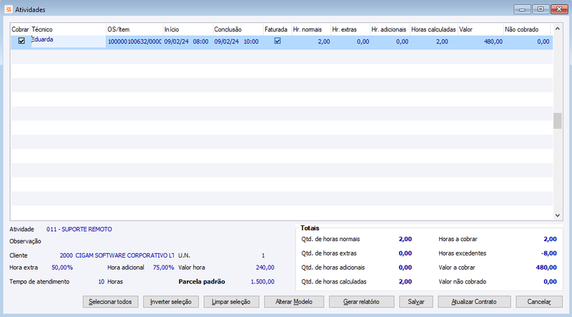The image size is (572, 317).
Task: Click client code 2000
Action: tap(66, 255)
